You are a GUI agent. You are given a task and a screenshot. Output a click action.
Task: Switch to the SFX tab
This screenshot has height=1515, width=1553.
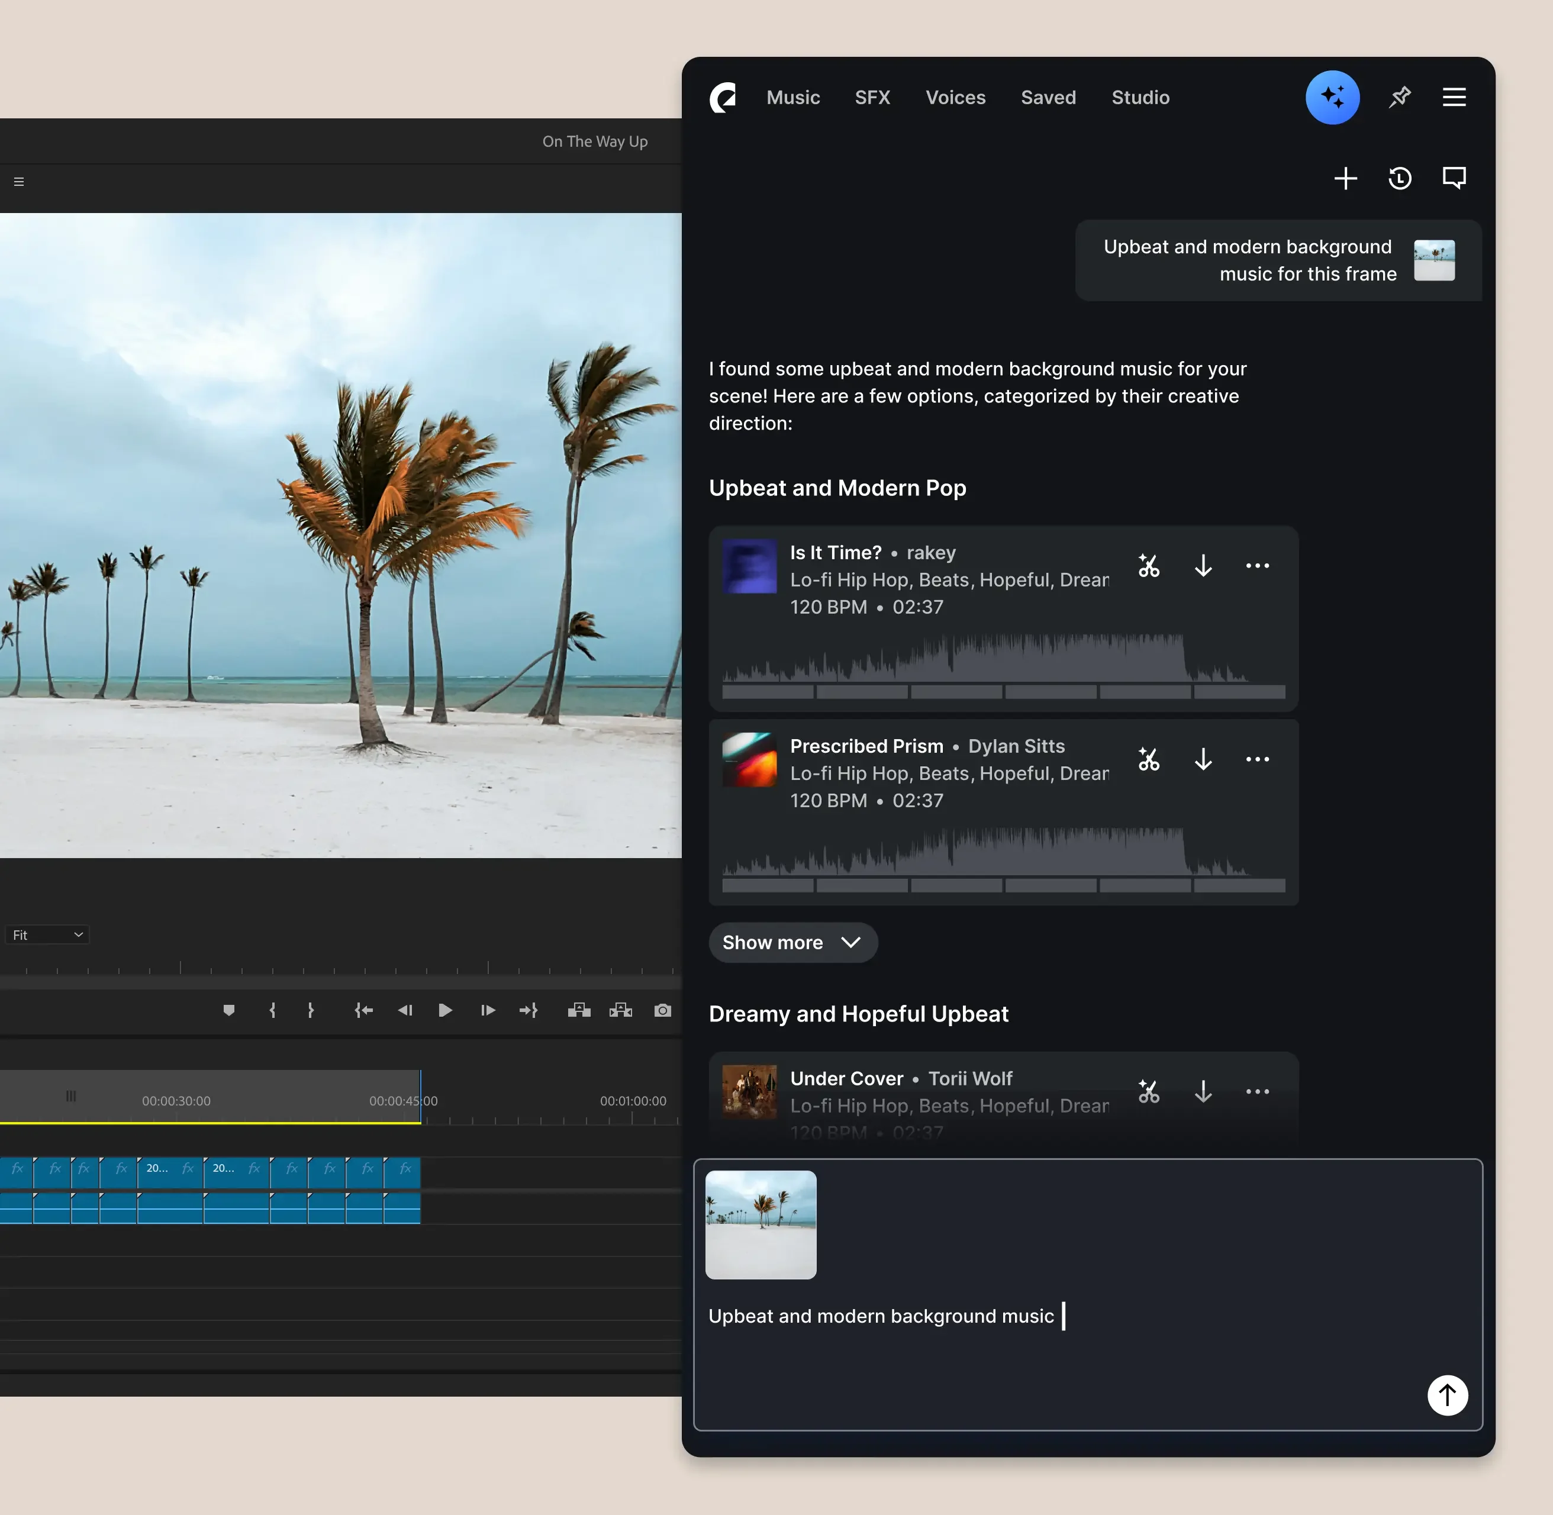872,98
